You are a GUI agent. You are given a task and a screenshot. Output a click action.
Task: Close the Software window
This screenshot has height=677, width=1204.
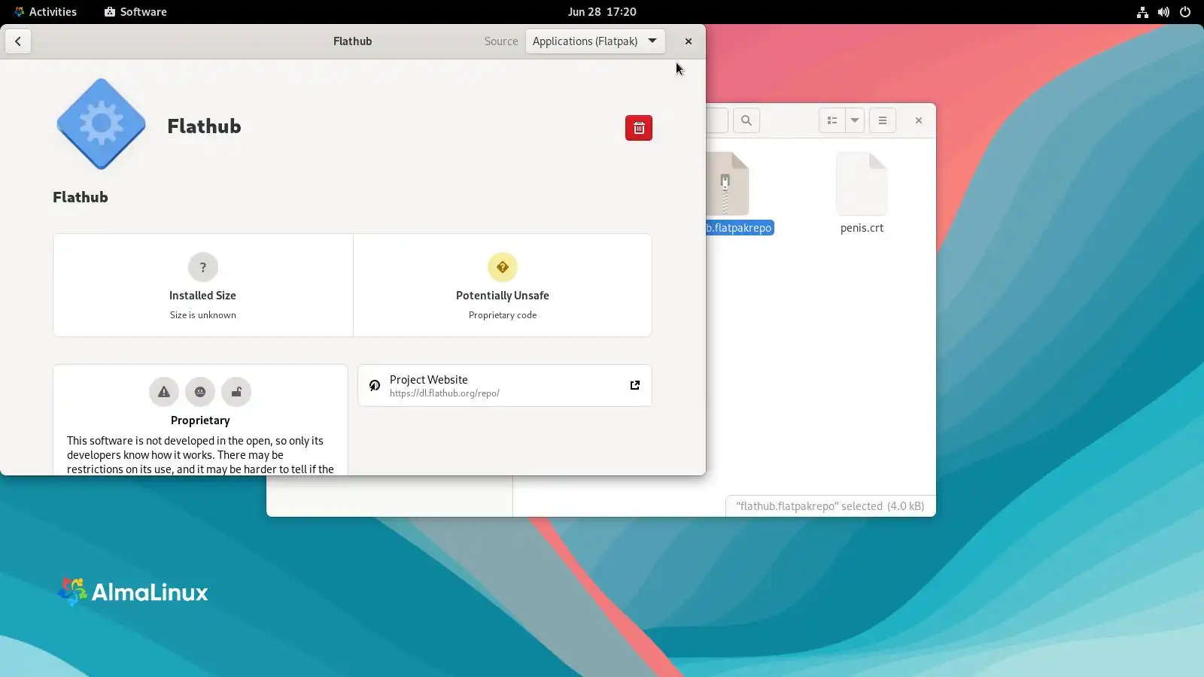(x=688, y=41)
